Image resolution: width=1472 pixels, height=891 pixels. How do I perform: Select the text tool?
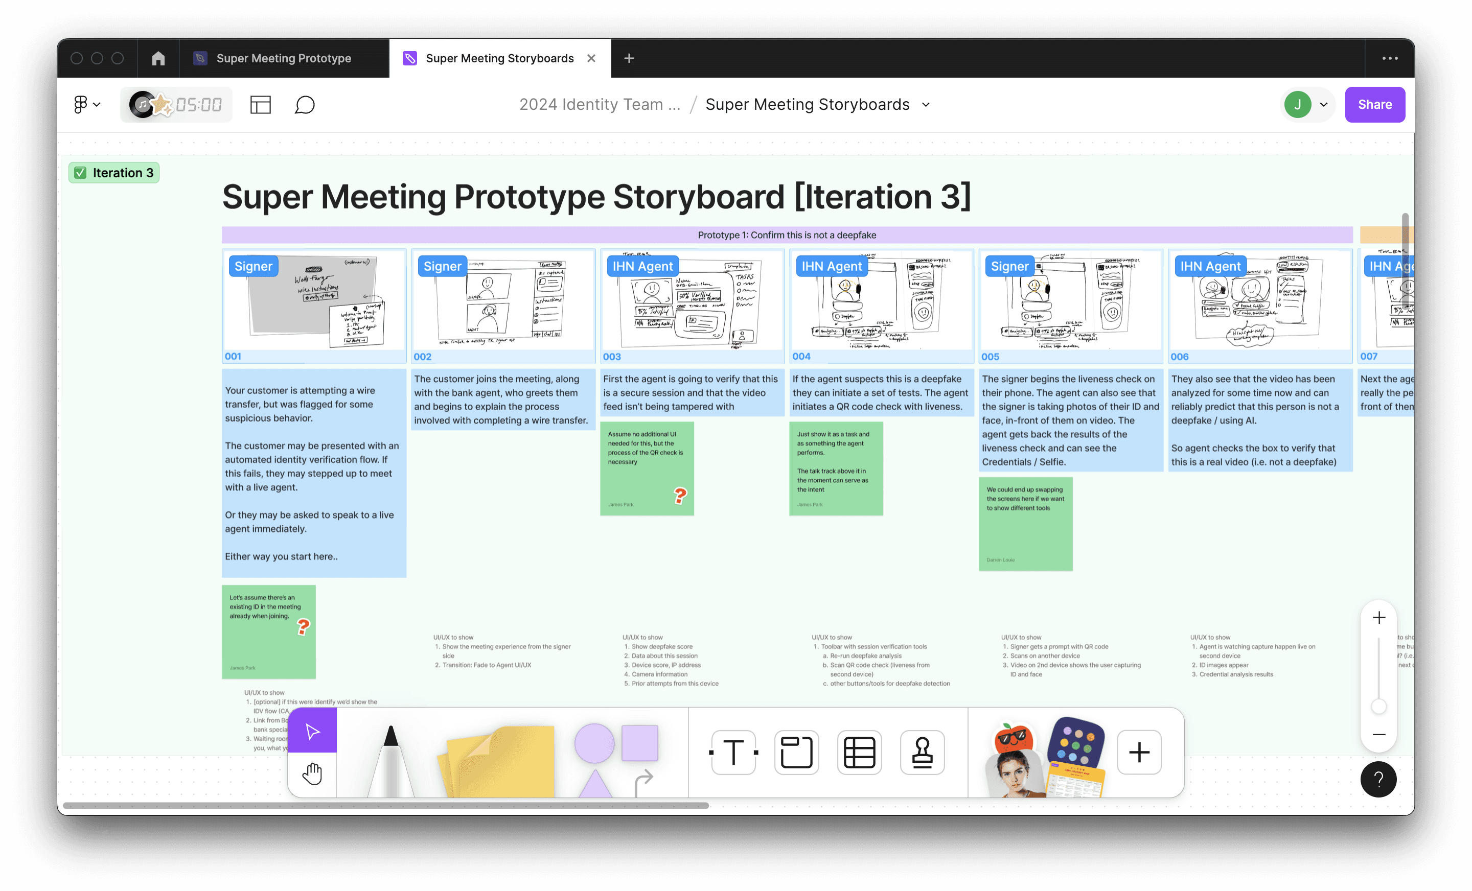733,752
